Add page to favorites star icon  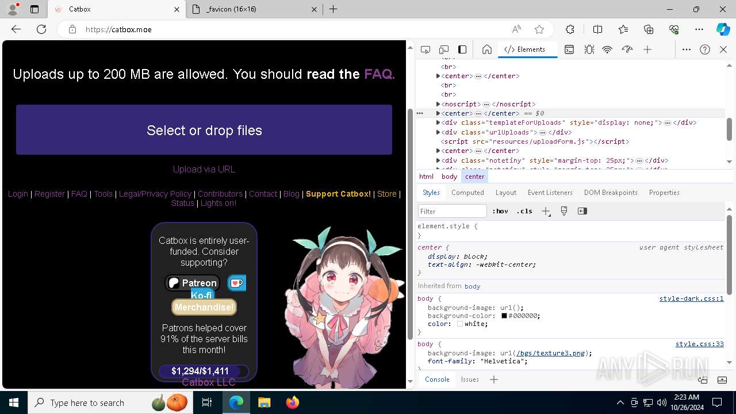(x=539, y=29)
